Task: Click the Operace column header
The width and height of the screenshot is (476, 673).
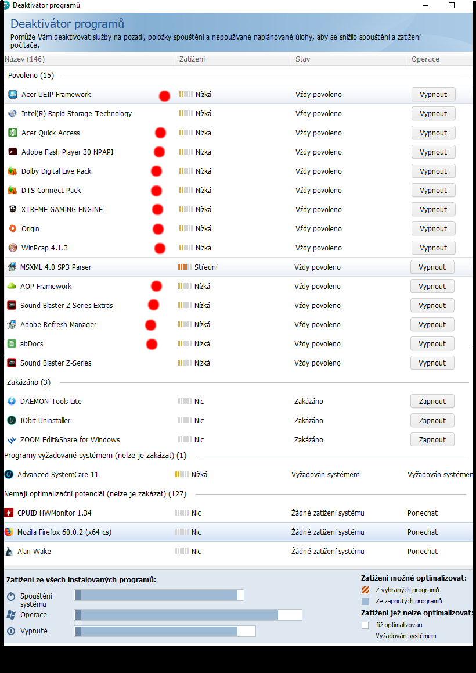Action: click(x=439, y=59)
